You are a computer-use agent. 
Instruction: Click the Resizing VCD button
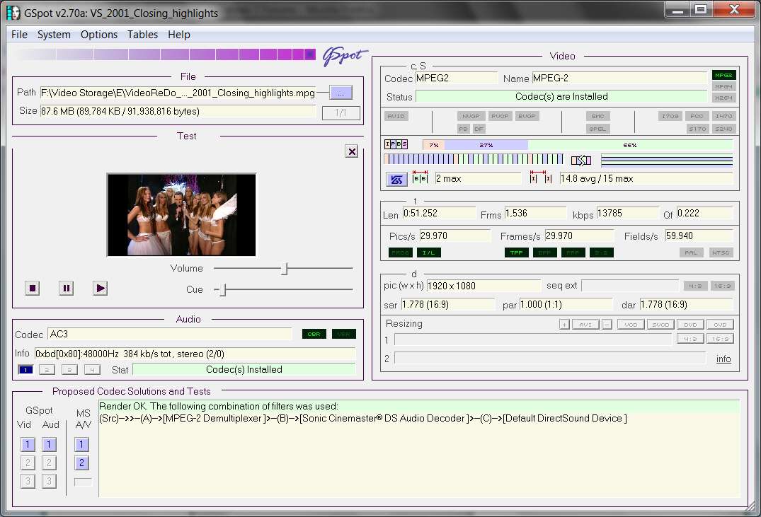pos(631,325)
